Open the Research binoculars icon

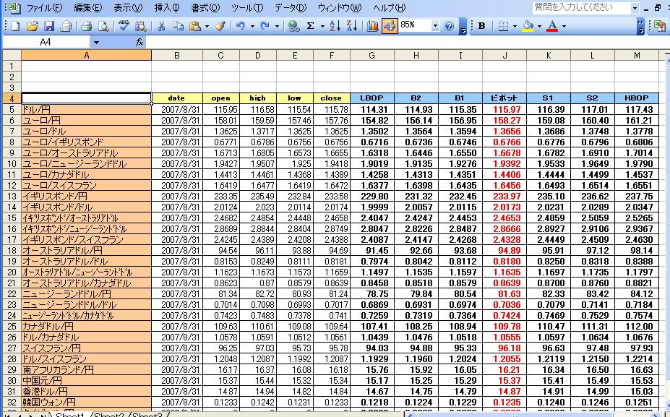pos(140,27)
